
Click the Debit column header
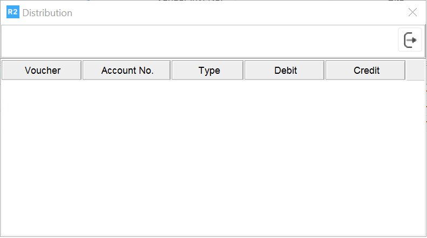click(x=285, y=71)
